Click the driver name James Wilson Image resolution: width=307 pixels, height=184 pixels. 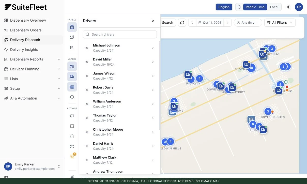pyautogui.click(x=104, y=73)
